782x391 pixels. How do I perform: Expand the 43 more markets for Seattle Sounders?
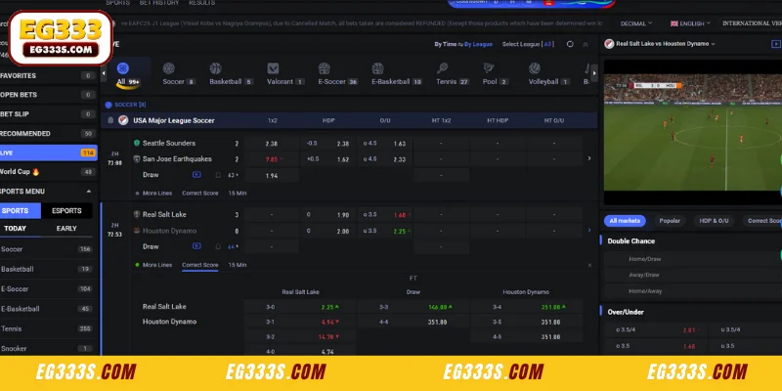[x=233, y=175]
